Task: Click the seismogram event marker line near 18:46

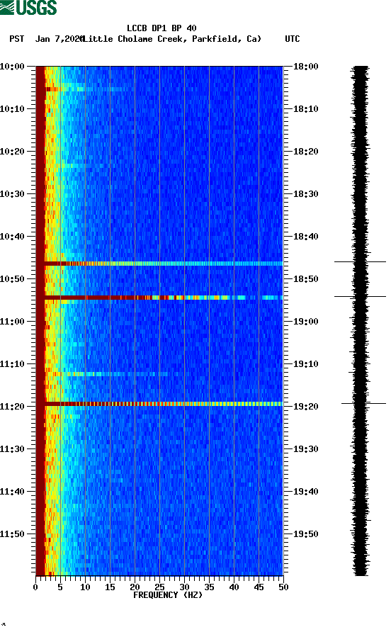Action: tap(360, 262)
